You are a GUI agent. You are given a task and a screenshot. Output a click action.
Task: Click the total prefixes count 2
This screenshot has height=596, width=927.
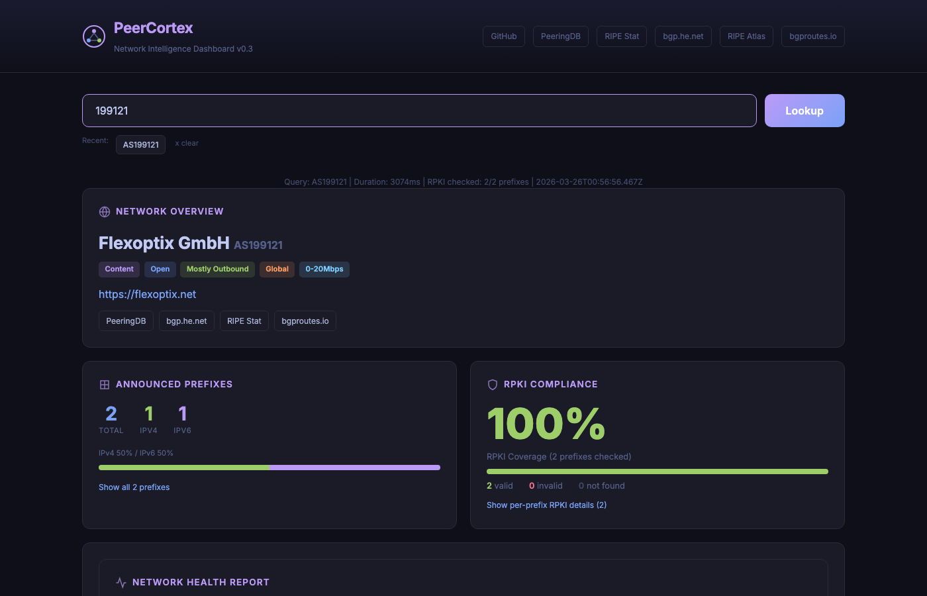pos(111,414)
